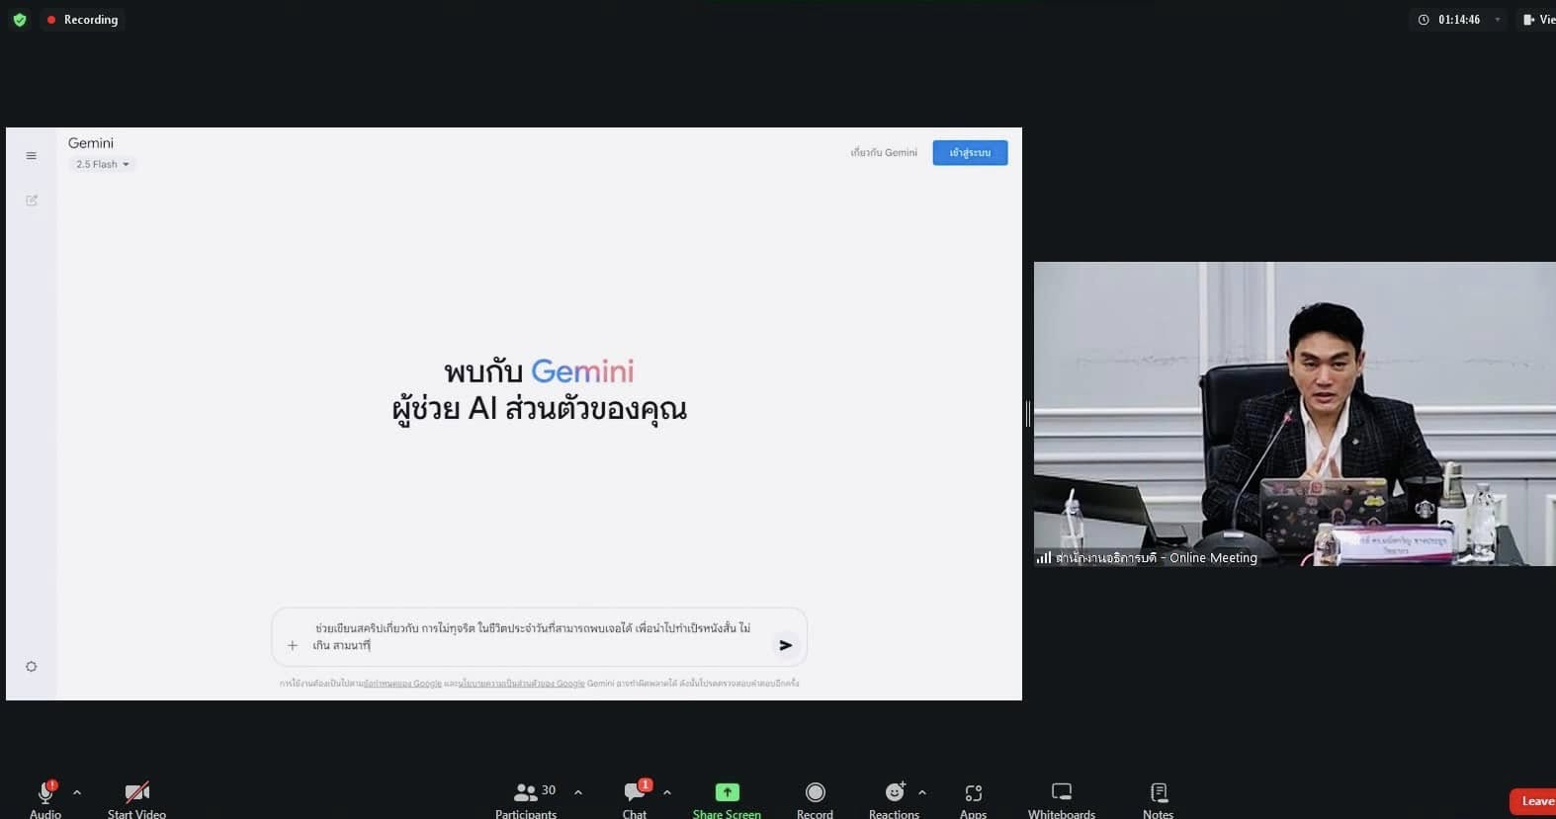Screen dimensions: 1556x819
Task: Unmute with the Audio microphone icon
Action: pyautogui.click(x=45, y=792)
